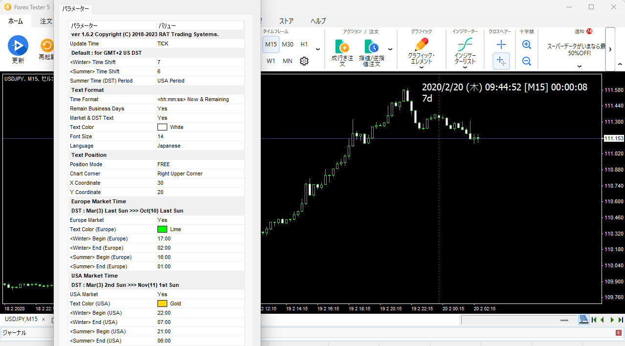Click the Lime color swatch for Europe text

tap(162, 229)
